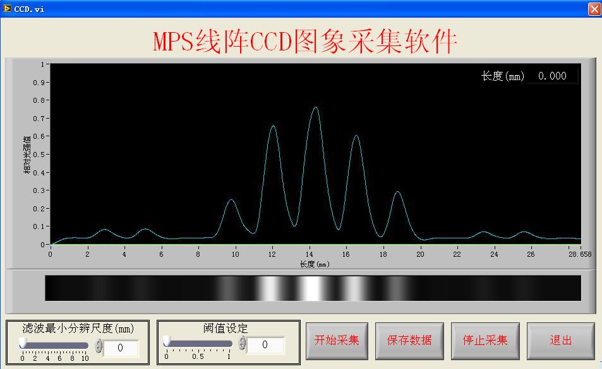Screen dimensions: 602x369
Task: Click the y-axis tick label 0.5
Action: (39, 155)
